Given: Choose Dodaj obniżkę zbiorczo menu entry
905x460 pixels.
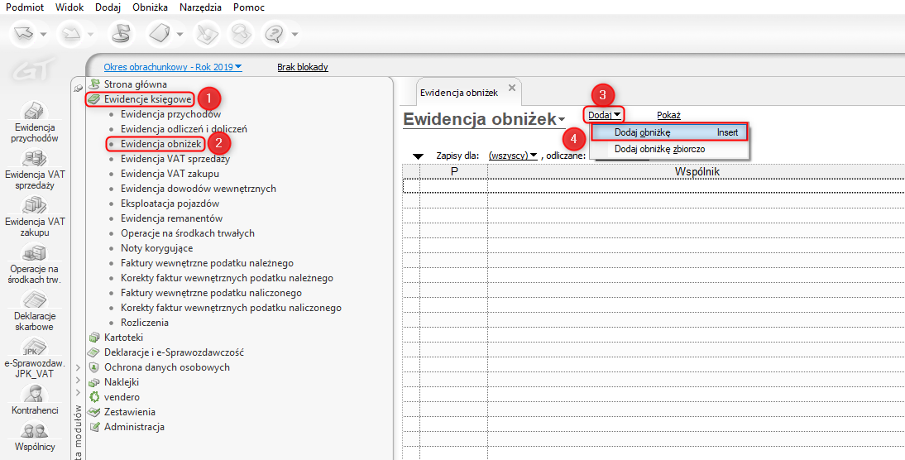Looking at the screenshot, I should click(669, 149).
